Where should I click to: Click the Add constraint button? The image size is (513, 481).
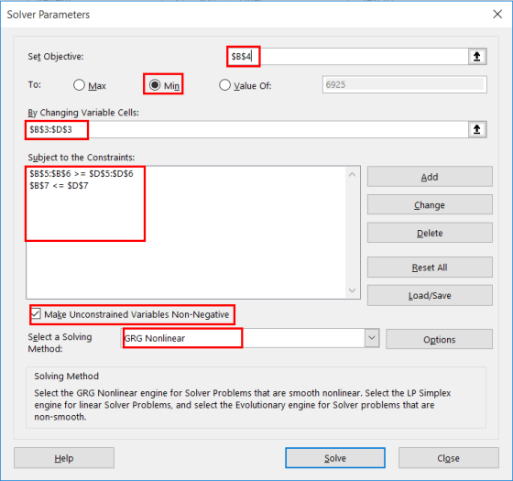[x=430, y=177]
